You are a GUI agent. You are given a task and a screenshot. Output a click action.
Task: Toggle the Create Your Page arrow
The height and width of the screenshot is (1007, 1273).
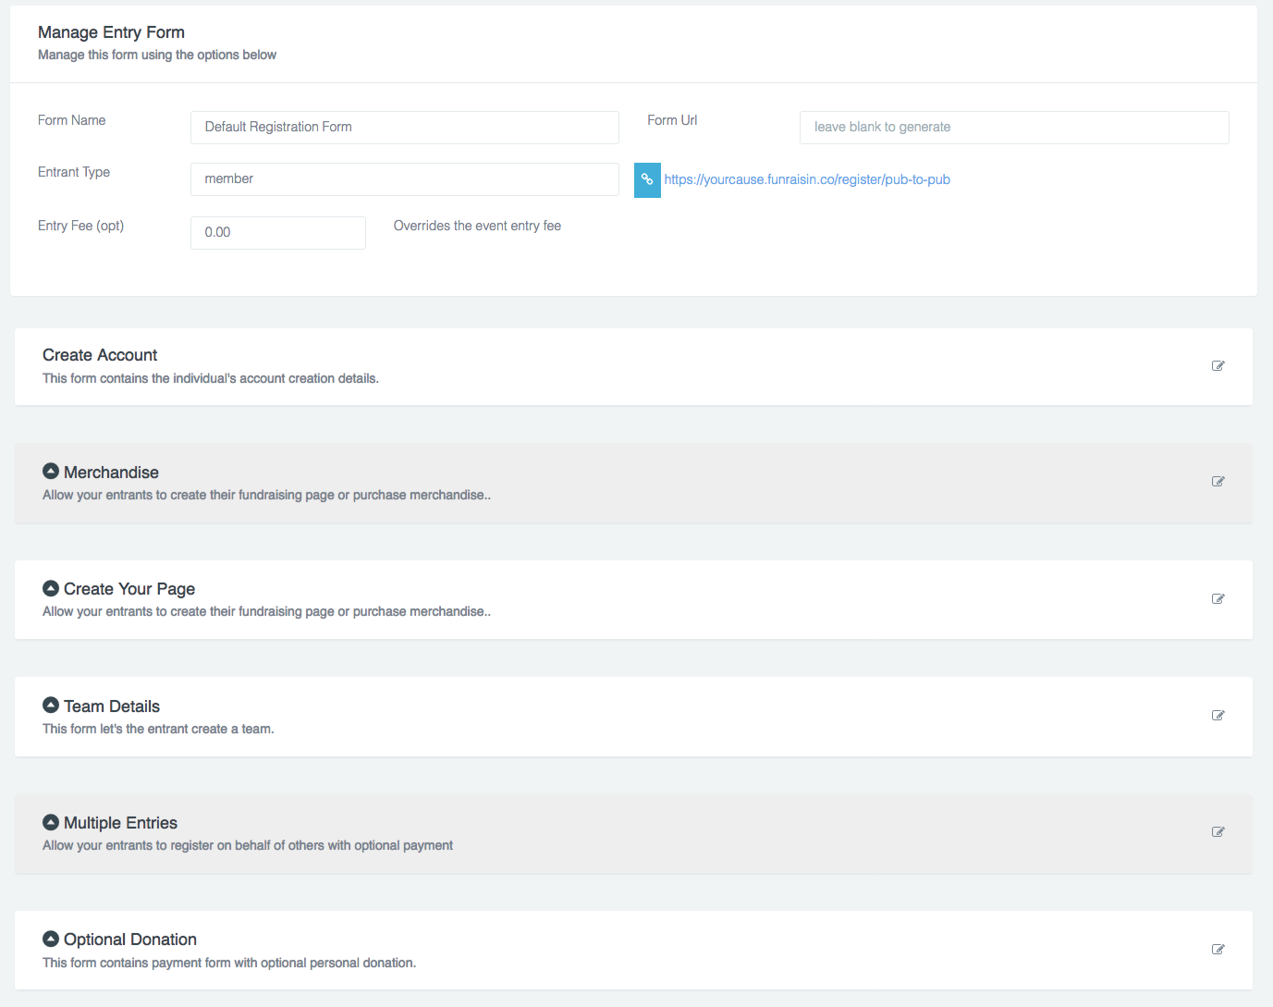[x=51, y=588]
